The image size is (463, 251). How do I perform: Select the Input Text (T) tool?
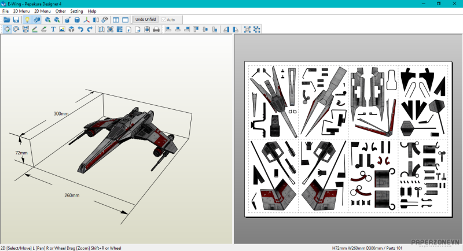(x=53, y=29)
